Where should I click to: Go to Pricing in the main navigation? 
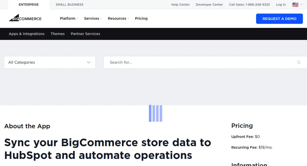point(141,18)
